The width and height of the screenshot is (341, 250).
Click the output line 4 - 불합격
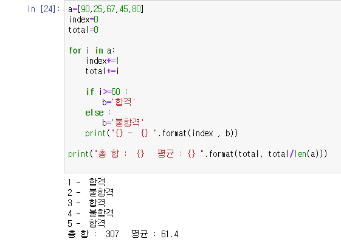[91, 213]
